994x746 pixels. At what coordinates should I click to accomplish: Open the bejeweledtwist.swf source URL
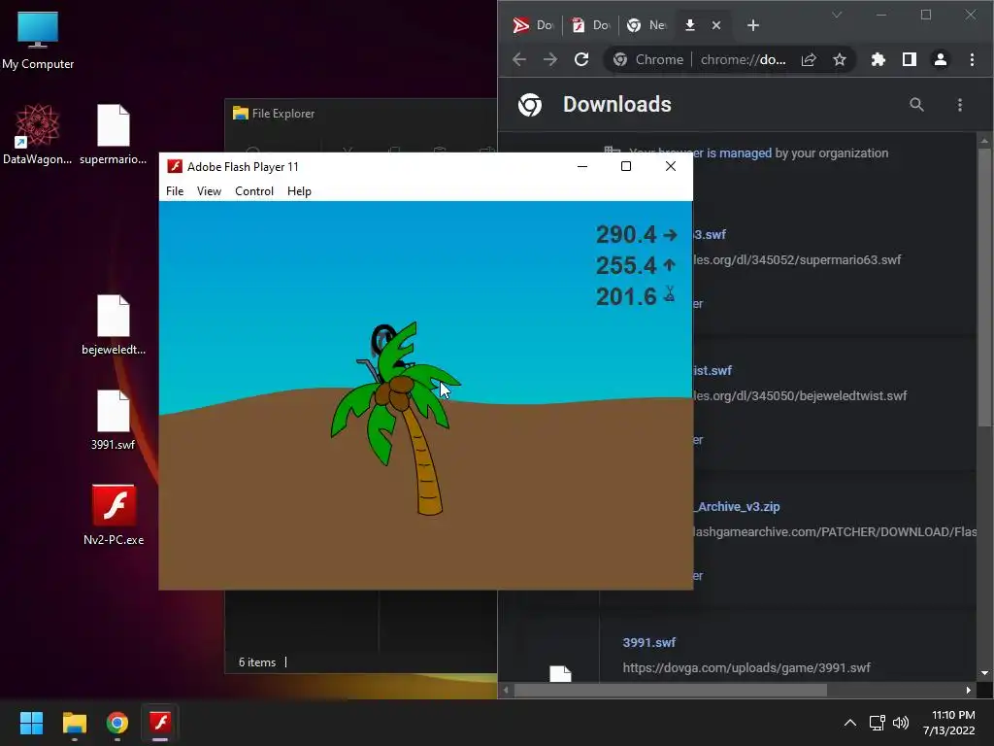[x=800, y=396]
